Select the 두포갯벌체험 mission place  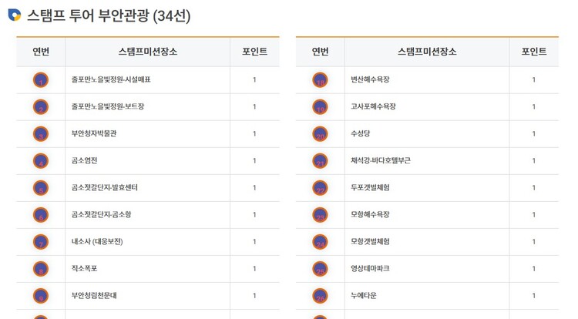[370, 188]
